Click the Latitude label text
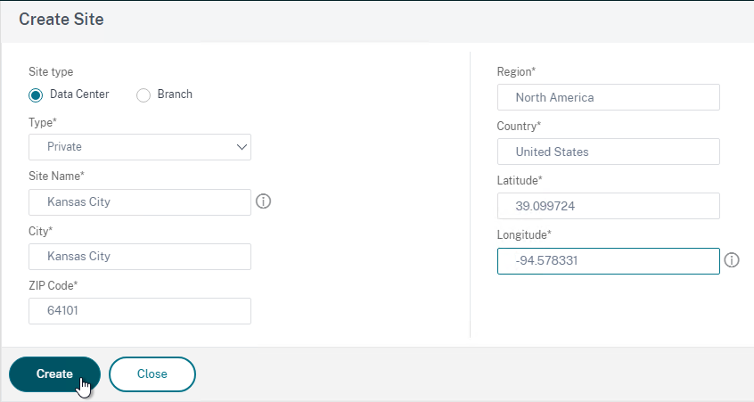Screen dimensions: 754x402 pos(520,180)
